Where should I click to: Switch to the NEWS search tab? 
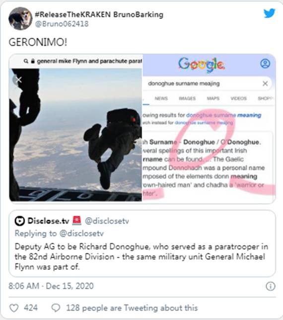pos(161,98)
